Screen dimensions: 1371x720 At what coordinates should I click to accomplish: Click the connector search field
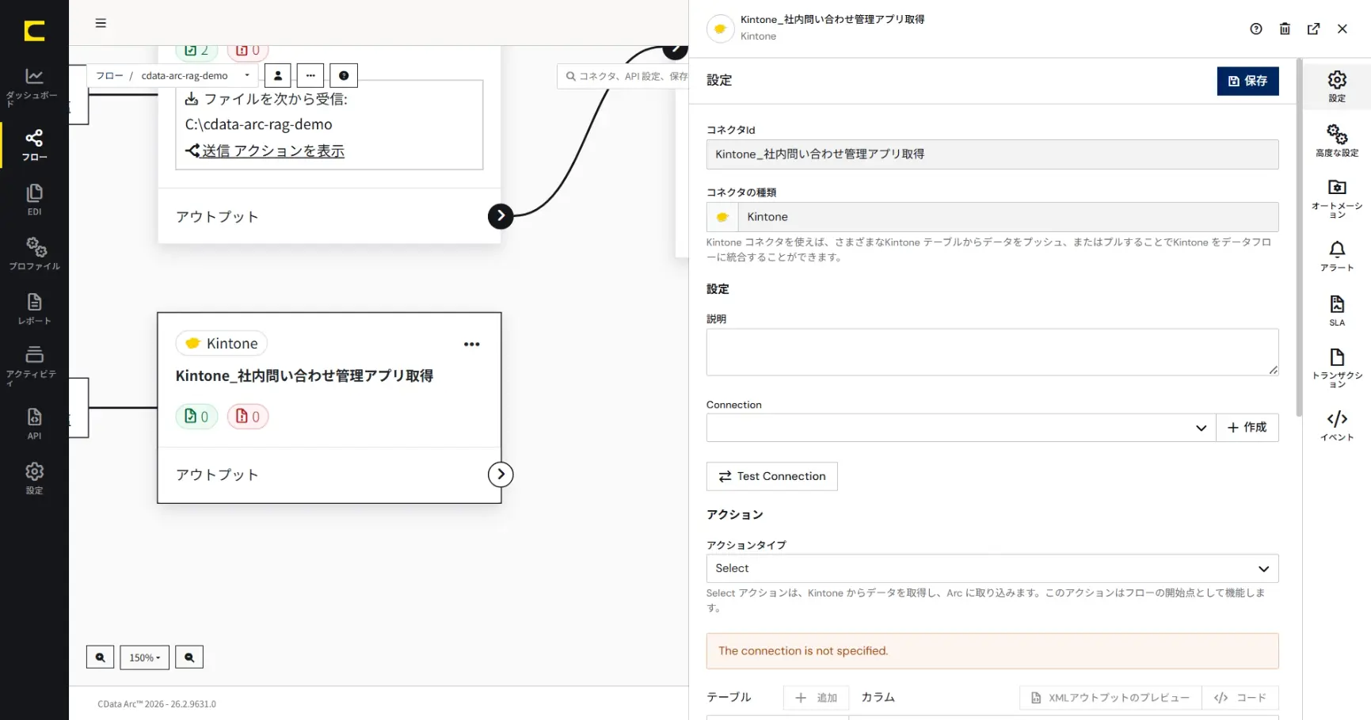(x=623, y=76)
